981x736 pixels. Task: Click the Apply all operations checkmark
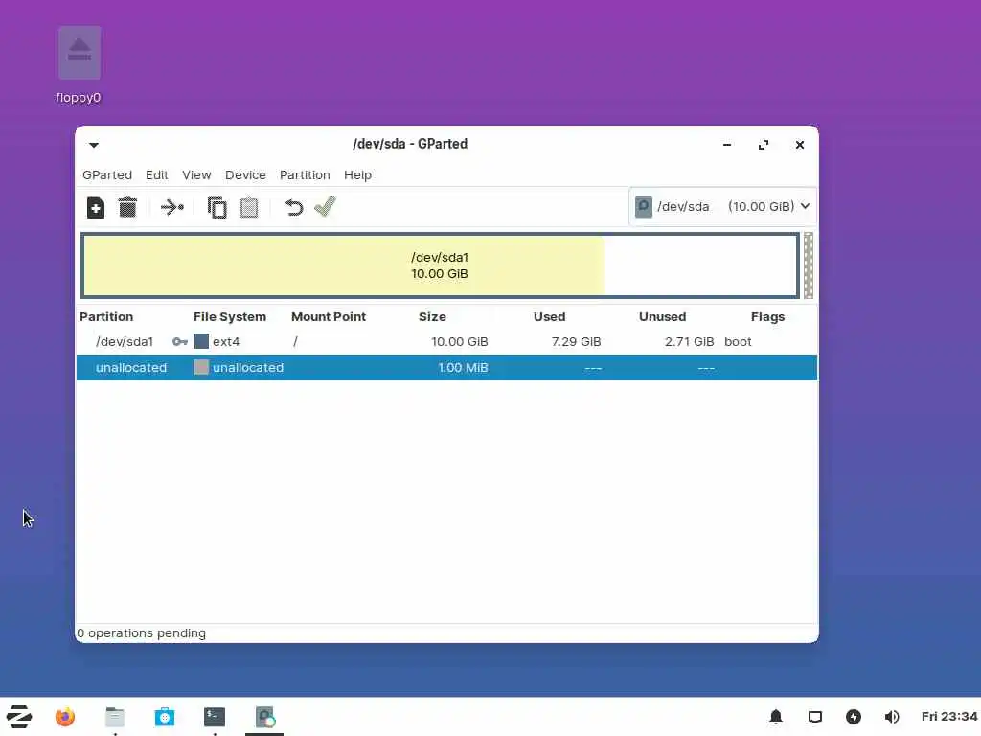pos(326,207)
